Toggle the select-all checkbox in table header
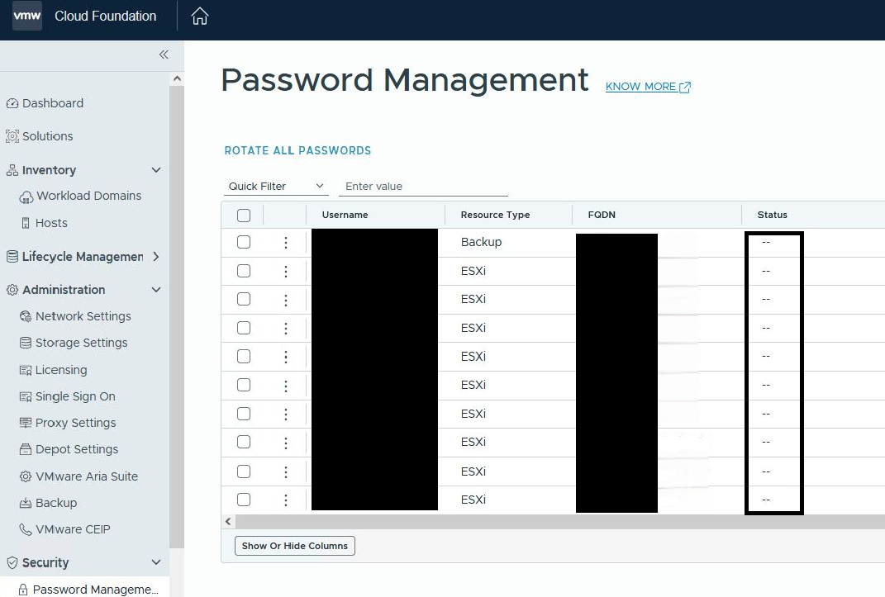Image resolution: width=885 pixels, height=597 pixels. pyautogui.click(x=244, y=216)
